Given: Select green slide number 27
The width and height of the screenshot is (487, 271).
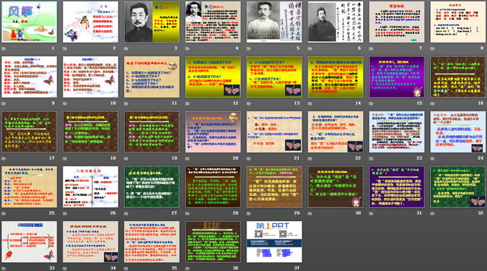Looking at the screenshot, I should [x=152, y=186].
